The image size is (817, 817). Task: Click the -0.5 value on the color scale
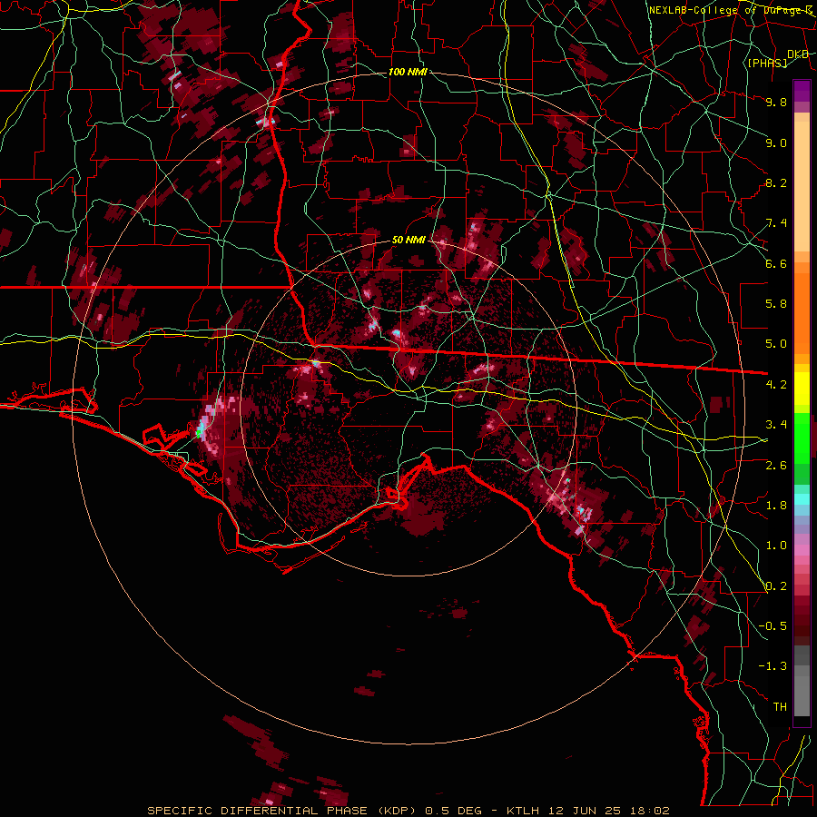click(x=773, y=626)
